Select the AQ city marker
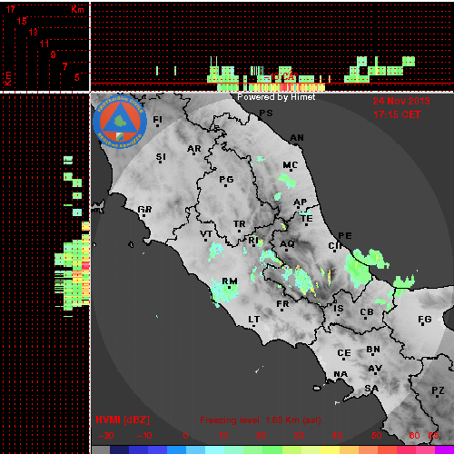The width and height of the screenshot is (454, 454). [287, 250]
